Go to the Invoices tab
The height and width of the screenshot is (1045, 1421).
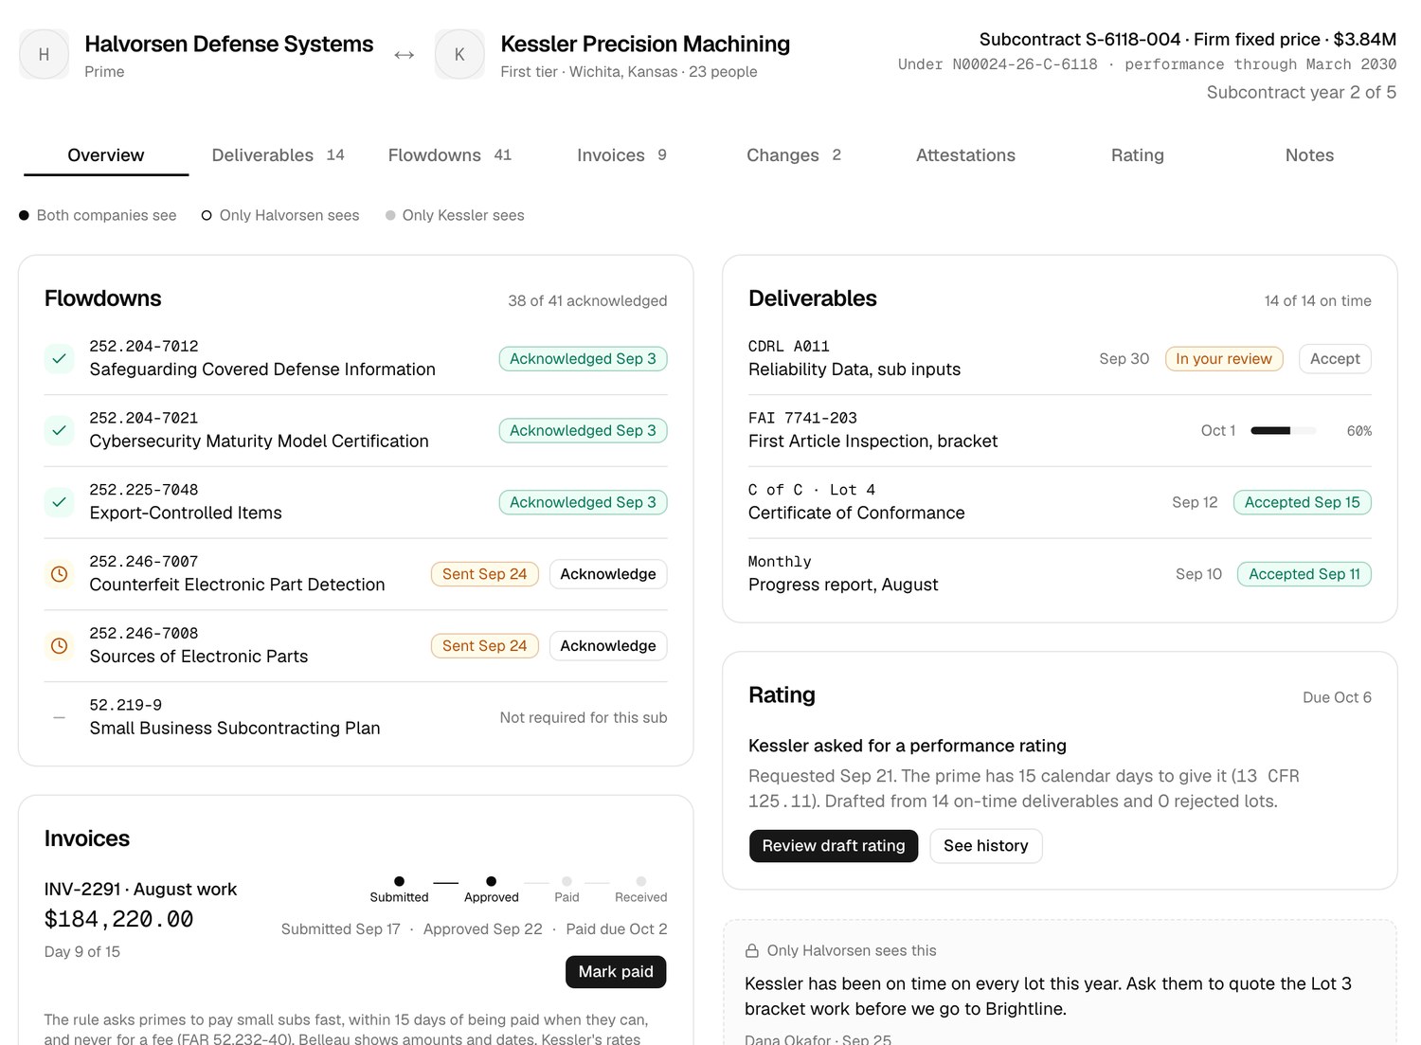point(621,155)
